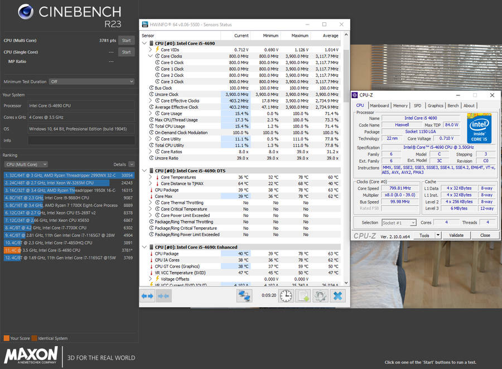Click the Info input field in Cinebench
The width and height of the screenshot is (502, 369).
point(81,140)
